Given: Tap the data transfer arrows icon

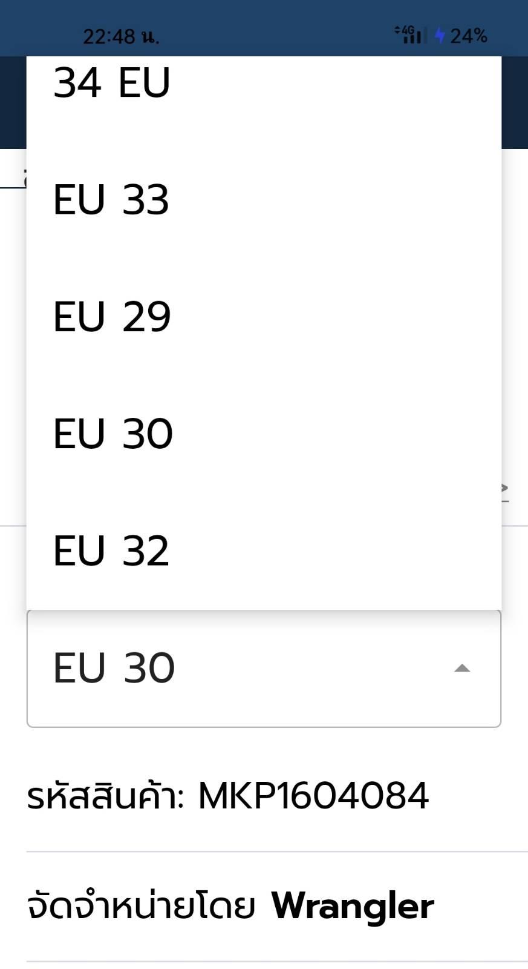Looking at the screenshot, I should tap(397, 30).
